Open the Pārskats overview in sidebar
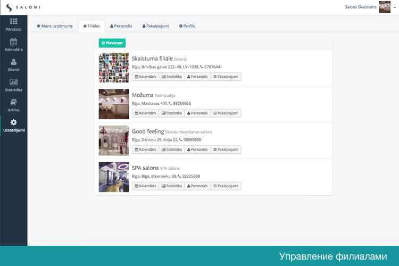This screenshot has height=266, width=399. pyautogui.click(x=13, y=25)
